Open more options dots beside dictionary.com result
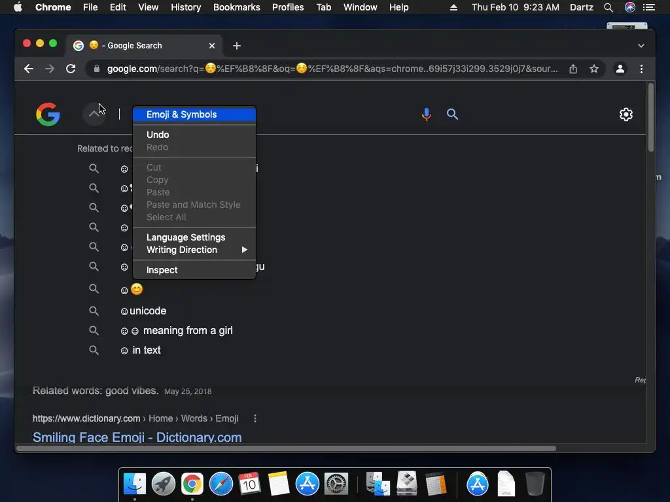 255,418
